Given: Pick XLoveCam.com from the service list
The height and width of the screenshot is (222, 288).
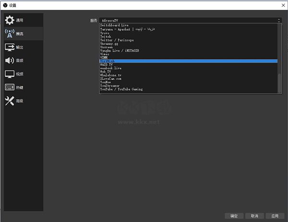Looking at the screenshot, I should tap(189, 79).
